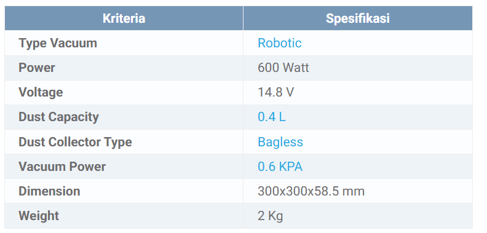Select the Spesifikasi column header
This screenshot has width=487, height=233.
click(x=357, y=18)
